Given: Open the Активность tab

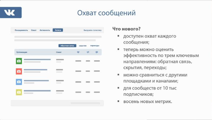Looking at the screenshot, I should (x=45, y=30).
